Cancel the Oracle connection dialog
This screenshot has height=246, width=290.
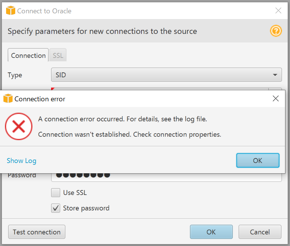click(x=260, y=232)
